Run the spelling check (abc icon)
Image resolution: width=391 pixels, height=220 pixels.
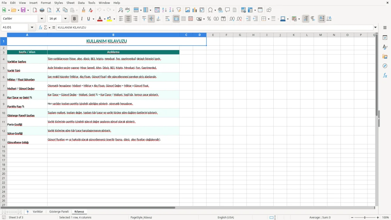[128, 10]
